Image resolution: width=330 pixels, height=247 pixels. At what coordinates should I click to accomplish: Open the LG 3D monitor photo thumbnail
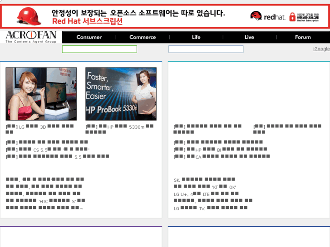coord(41,94)
